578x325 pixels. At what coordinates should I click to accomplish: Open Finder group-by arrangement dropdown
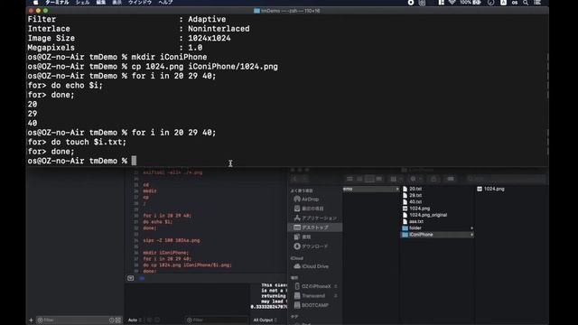396,179
